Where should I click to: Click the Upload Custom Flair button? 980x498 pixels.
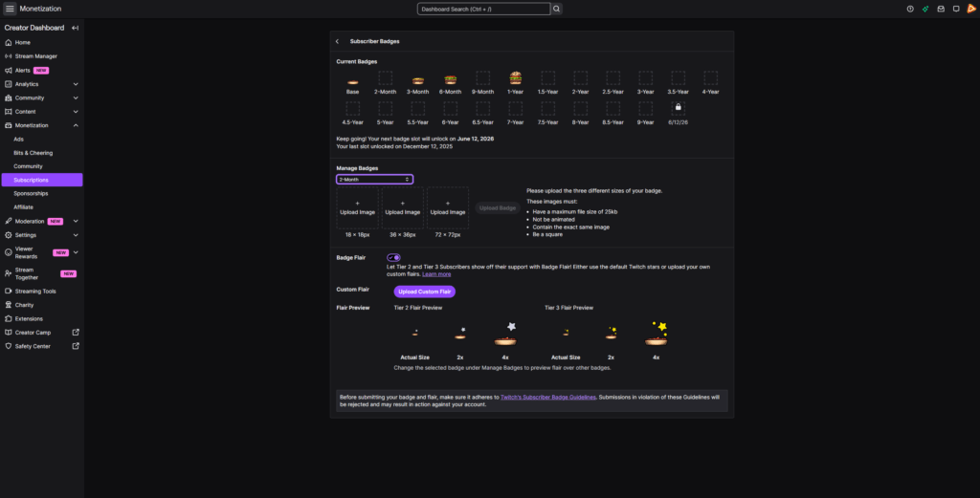[x=425, y=292]
